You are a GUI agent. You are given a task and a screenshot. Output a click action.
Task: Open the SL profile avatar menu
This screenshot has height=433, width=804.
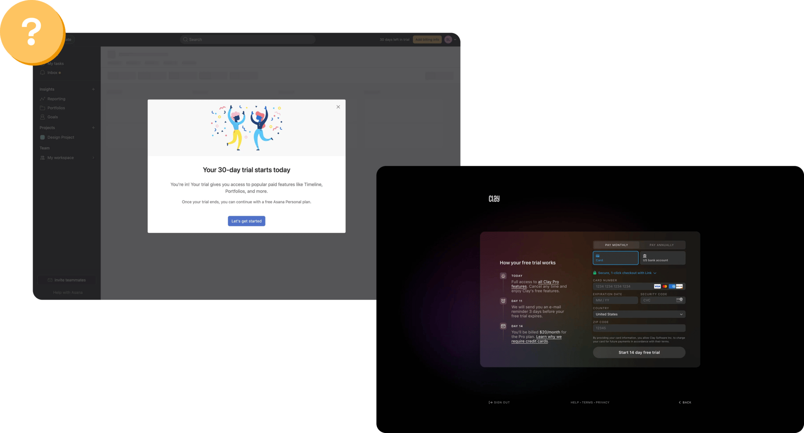point(448,39)
